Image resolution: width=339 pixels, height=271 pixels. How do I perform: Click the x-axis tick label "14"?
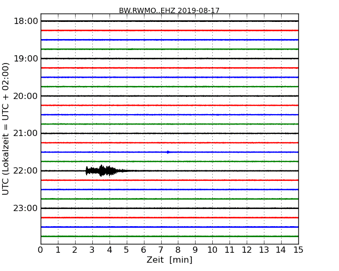[x=281, y=250]
